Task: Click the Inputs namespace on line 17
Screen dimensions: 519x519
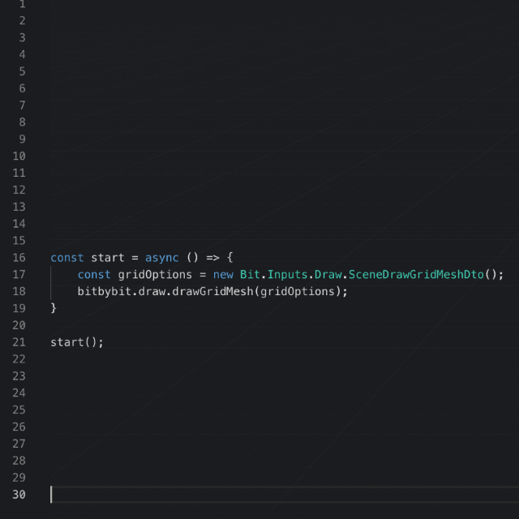Action: tap(287, 274)
